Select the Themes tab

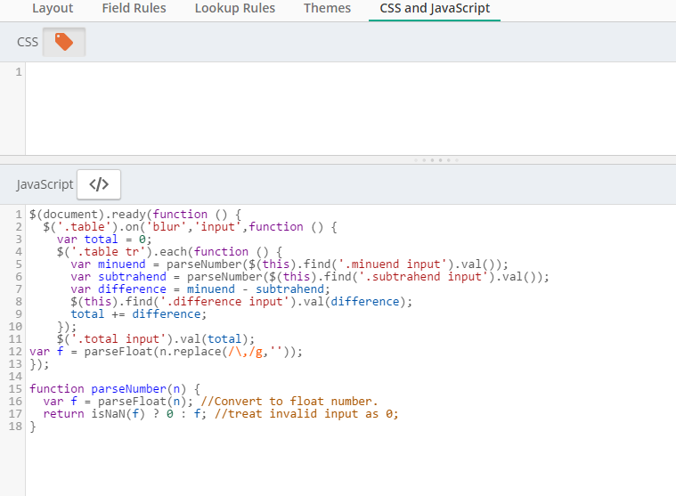click(x=327, y=9)
